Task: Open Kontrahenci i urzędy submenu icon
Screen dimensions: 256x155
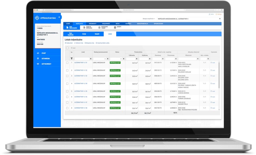Action: (x=99, y=27)
